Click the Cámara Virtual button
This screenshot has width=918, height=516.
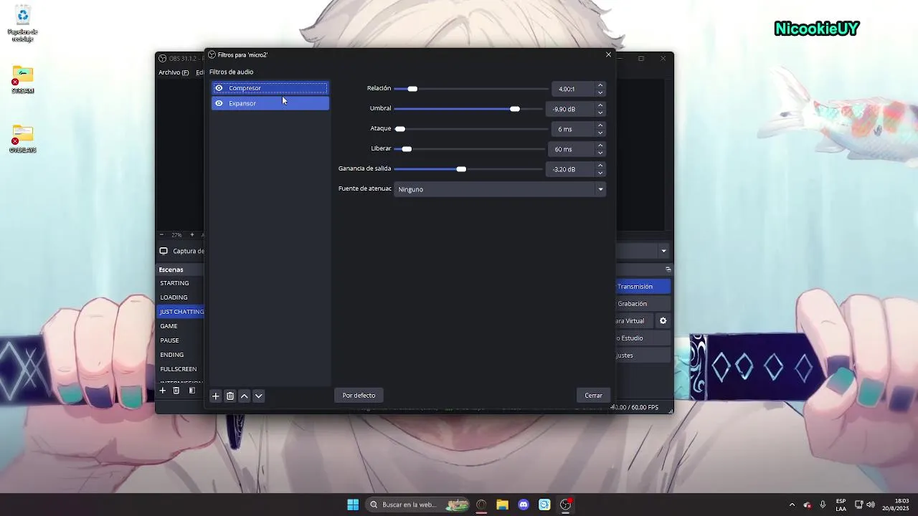635,321
